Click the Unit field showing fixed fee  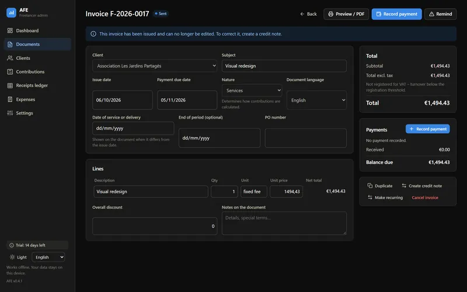pos(254,192)
